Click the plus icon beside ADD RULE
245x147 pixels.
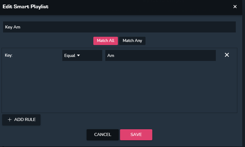pos(10,120)
